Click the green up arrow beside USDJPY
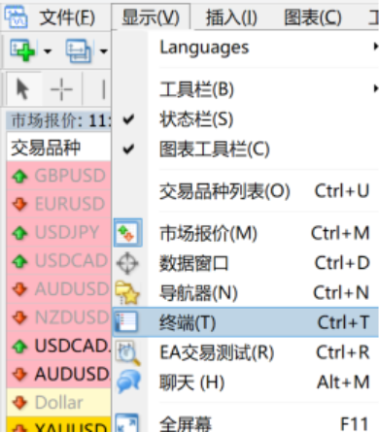 (20, 233)
